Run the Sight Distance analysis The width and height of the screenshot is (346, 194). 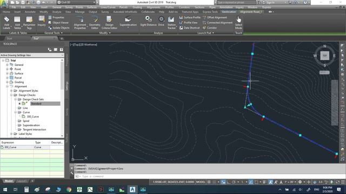click(148, 22)
